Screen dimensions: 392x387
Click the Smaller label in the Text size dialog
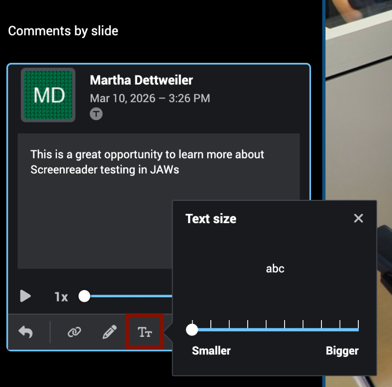[211, 351]
